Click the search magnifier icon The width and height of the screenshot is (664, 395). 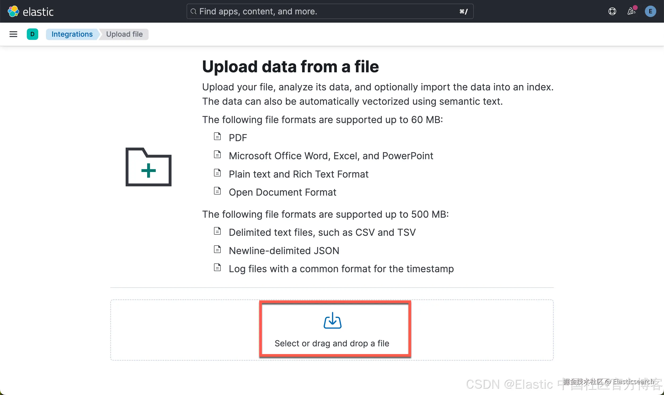(x=194, y=11)
